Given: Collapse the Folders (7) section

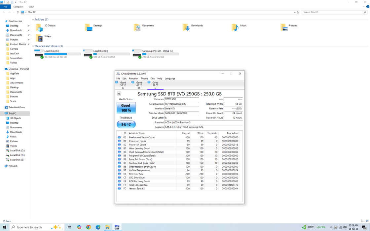Looking at the screenshot, I should coord(33,19).
